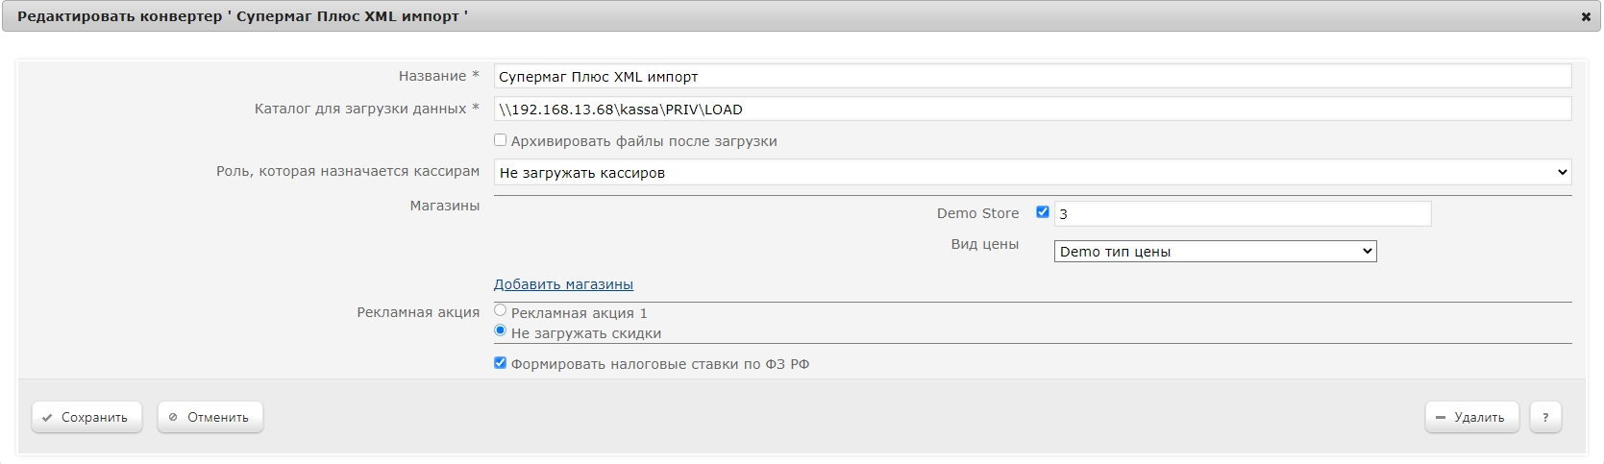Select the Не загружать скидки radio option
The width and height of the screenshot is (1604, 464).
(500, 330)
